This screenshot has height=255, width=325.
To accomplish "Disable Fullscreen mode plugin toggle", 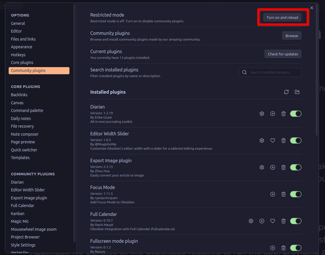I will [x=296, y=248].
